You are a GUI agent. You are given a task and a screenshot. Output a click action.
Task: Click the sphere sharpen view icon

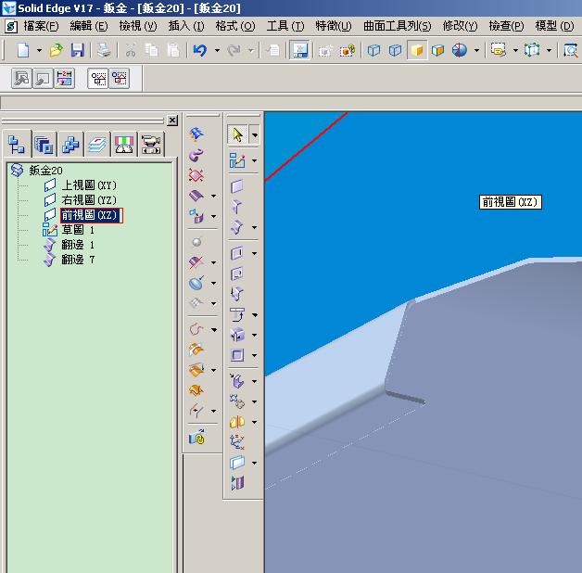point(460,50)
